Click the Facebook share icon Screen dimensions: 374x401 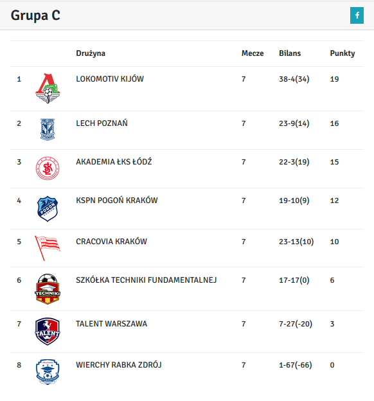tap(357, 15)
